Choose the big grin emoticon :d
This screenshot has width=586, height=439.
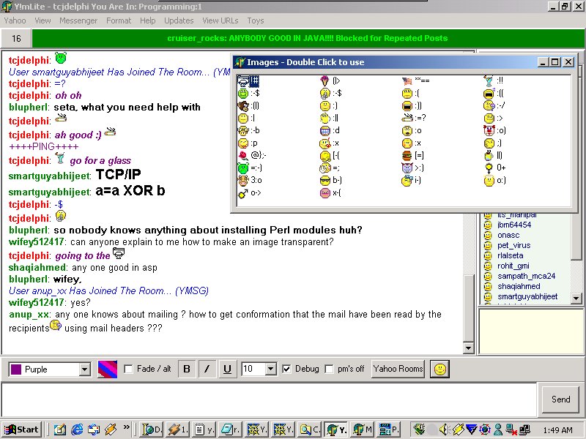(x=330, y=131)
